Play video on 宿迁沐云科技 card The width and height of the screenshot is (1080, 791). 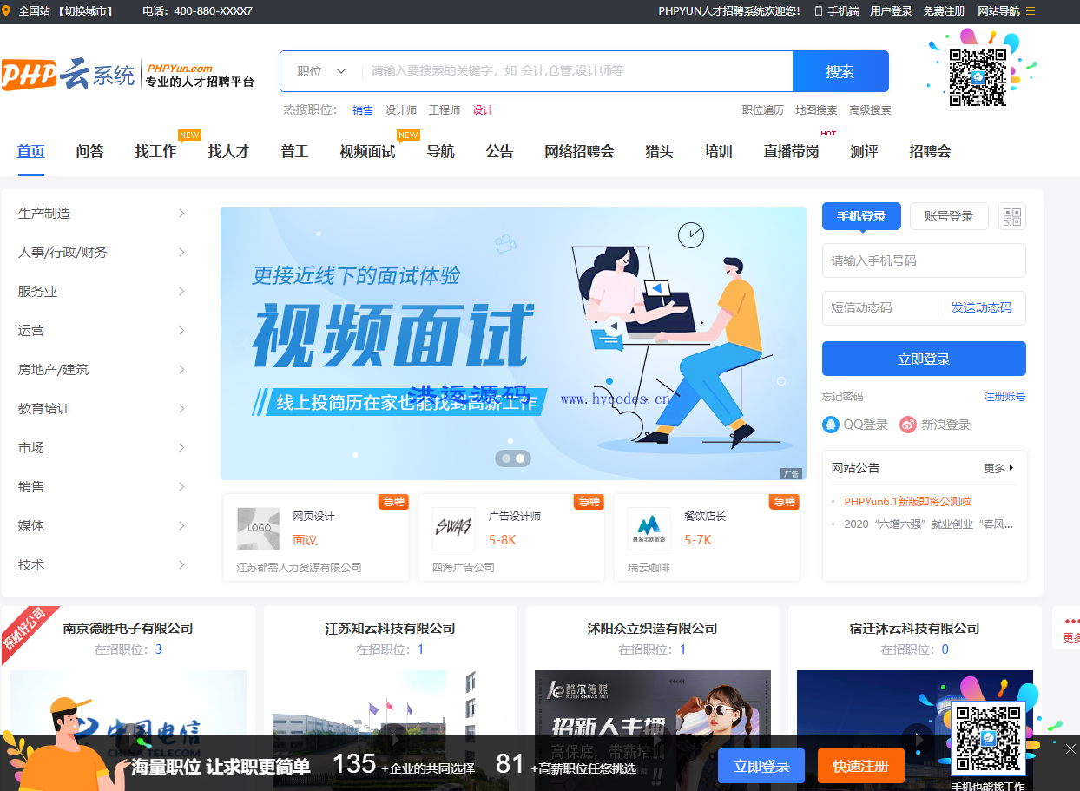point(918,739)
